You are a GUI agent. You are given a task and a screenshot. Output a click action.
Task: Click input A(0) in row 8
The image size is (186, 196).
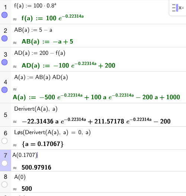tap(20, 177)
